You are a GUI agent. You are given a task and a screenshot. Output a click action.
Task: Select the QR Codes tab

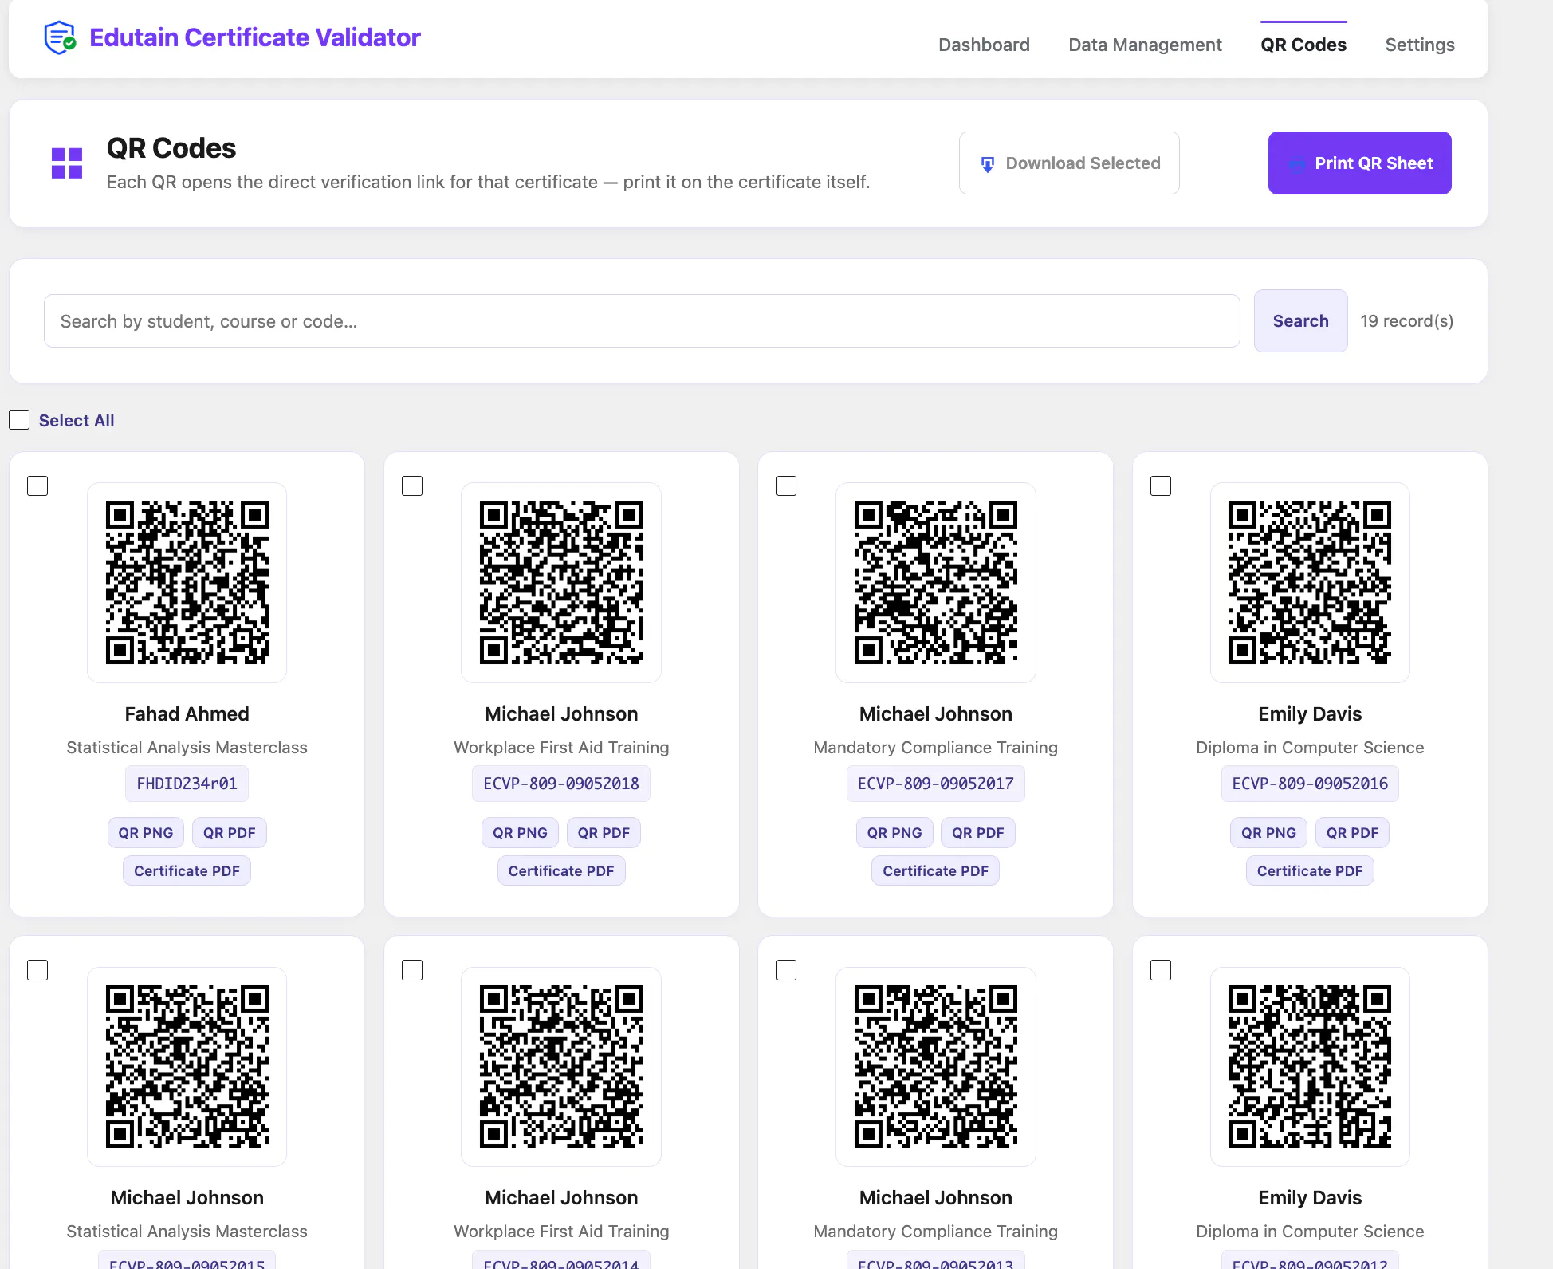(1303, 45)
